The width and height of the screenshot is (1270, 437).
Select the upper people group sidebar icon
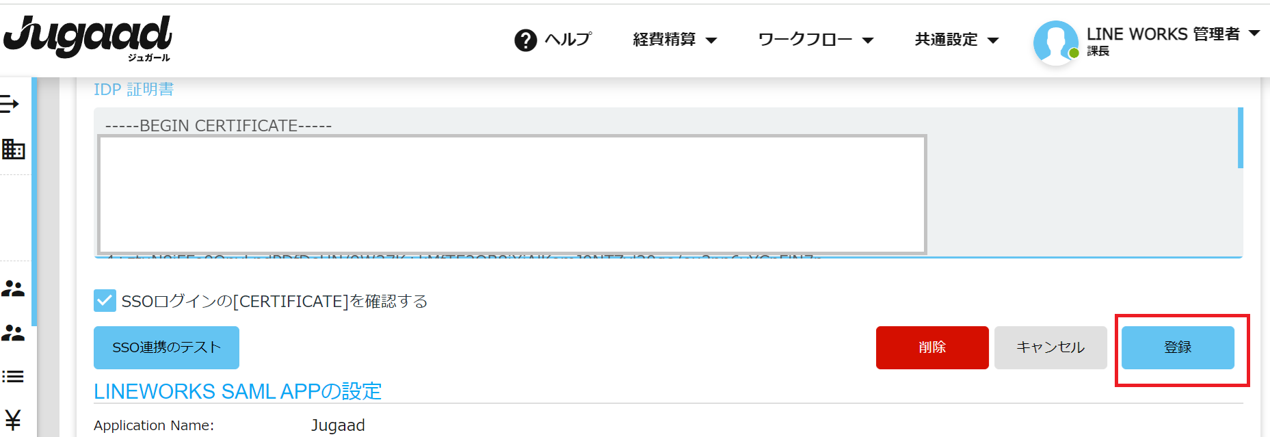click(x=13, y=289)
